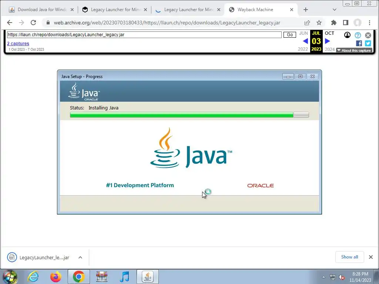
Task: Select JUN in Wayback timeline
Action: 303,33
